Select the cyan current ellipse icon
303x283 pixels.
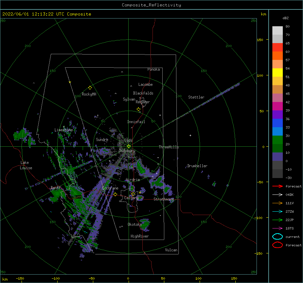(x=277, y=237)
